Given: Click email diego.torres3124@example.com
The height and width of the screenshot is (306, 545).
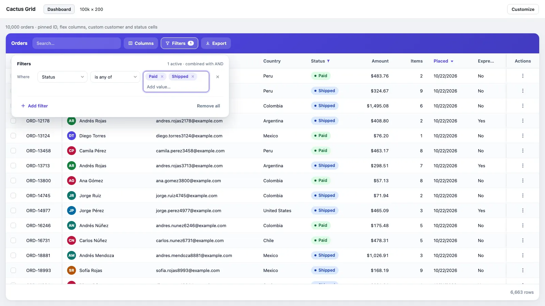Looking at the screenshot, I should coord(189,136).
